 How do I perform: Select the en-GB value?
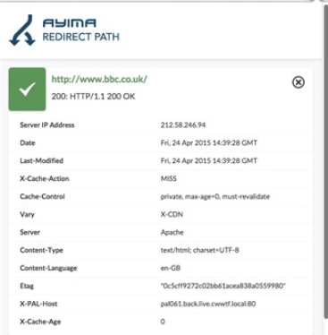(171, 268)
